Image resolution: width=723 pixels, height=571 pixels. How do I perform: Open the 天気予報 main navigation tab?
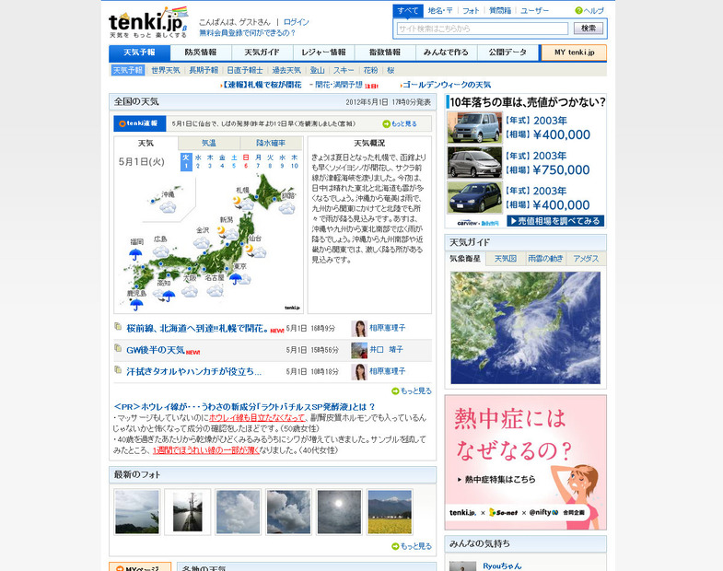[140, 52]
